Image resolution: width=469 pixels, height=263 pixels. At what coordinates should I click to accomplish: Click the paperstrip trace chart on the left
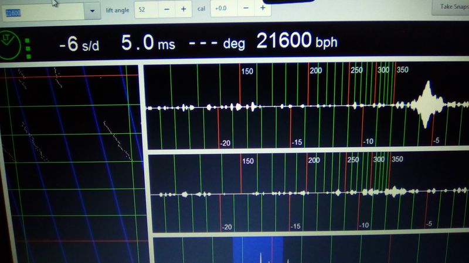click(69, 152)
